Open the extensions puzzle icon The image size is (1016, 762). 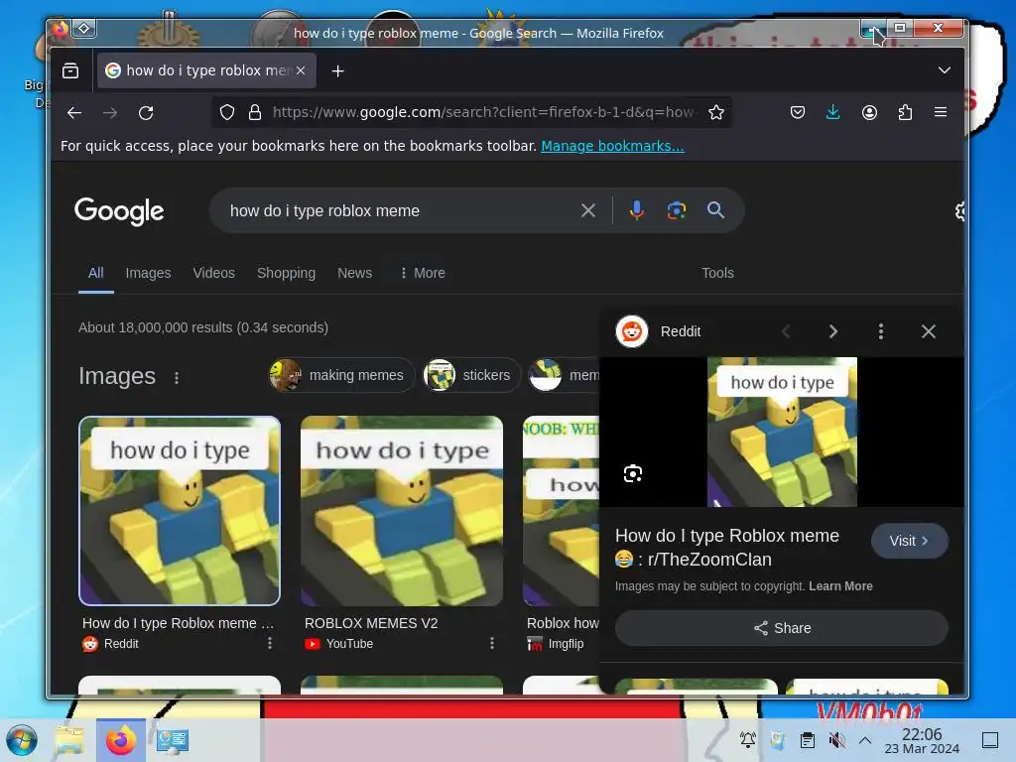click(905, 113)
